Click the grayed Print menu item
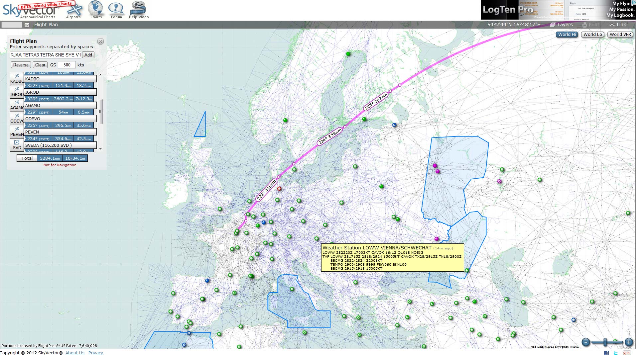The image size is (636, 355). (x=590, y=25)
